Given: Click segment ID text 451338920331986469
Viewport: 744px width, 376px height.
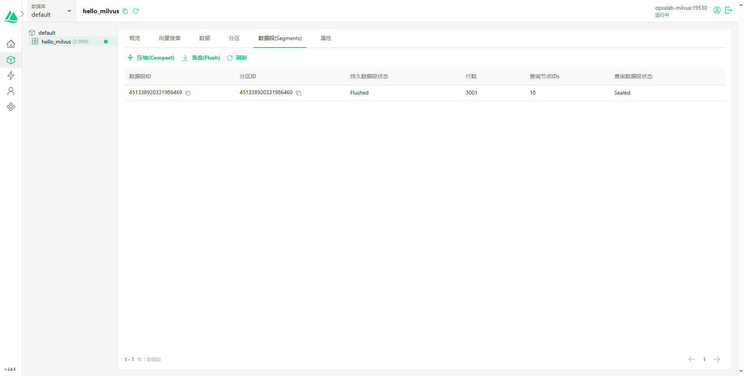Looking at the screenshot, I should tap(156, 92).
